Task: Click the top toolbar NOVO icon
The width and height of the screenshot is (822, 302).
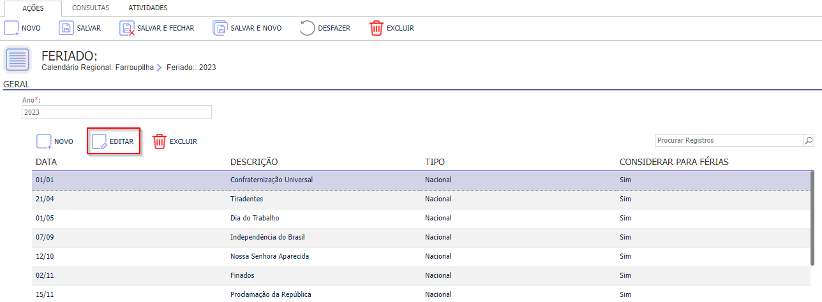Action: tap(11, 28)
